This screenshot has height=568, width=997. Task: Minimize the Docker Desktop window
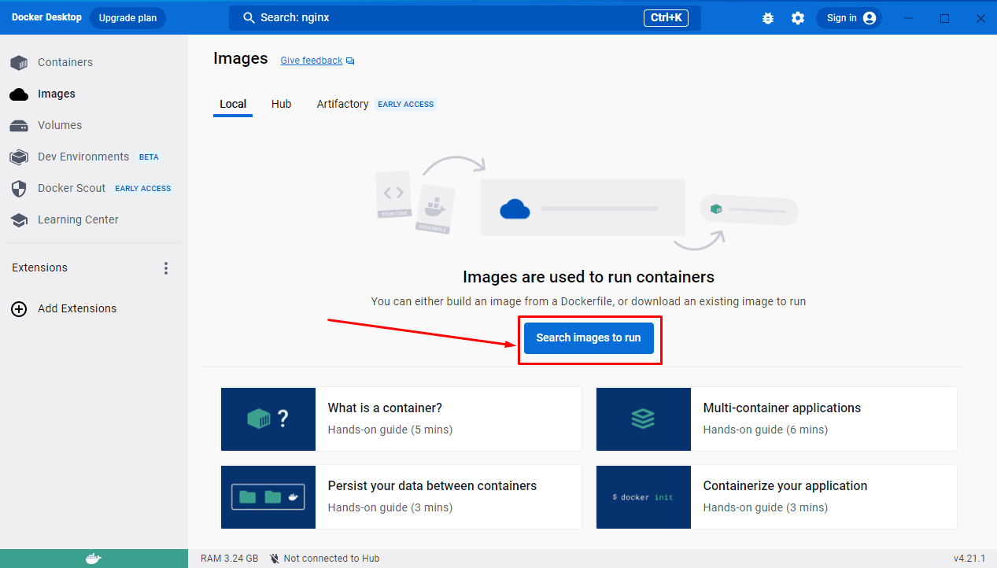(909, 18)
